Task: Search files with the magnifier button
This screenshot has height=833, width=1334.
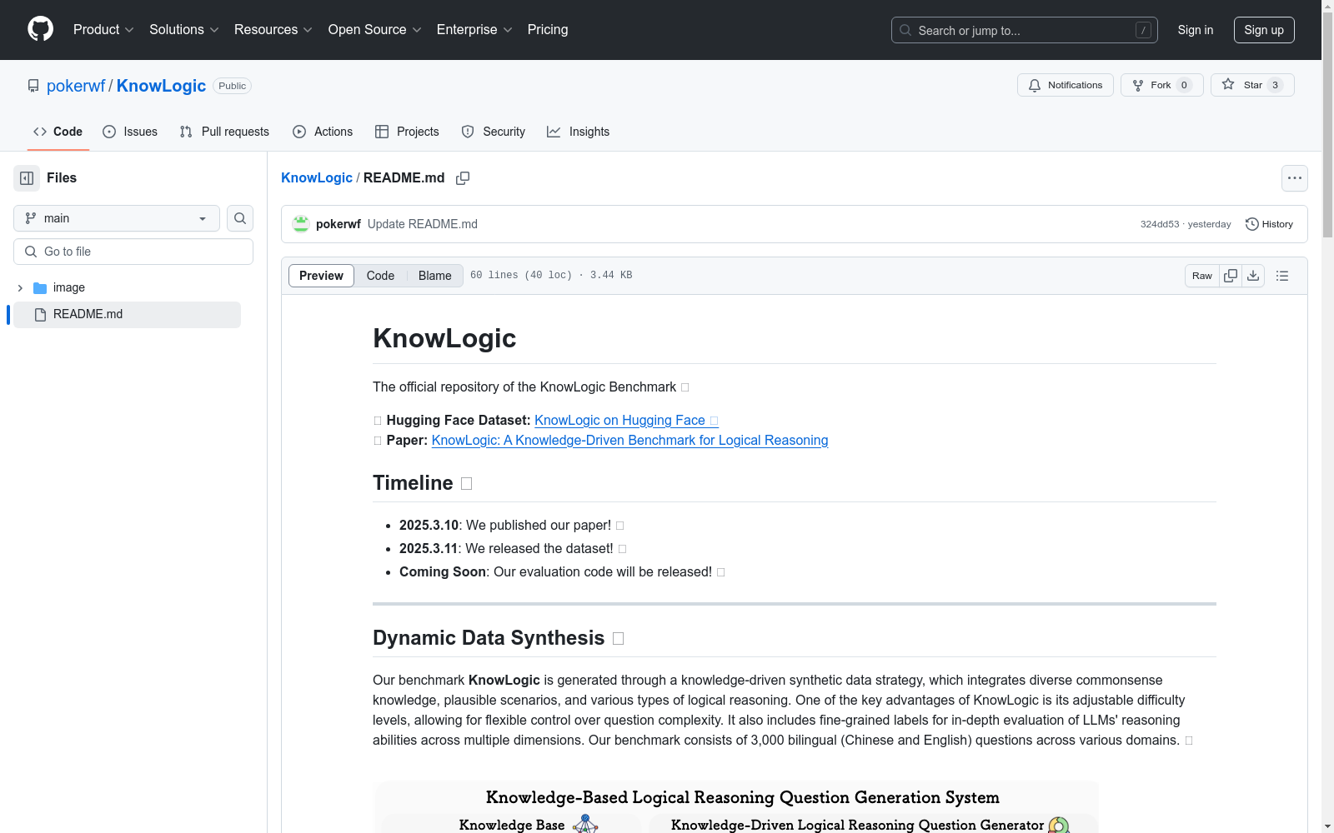Action: pyautogui.click(x=240, y=218)
